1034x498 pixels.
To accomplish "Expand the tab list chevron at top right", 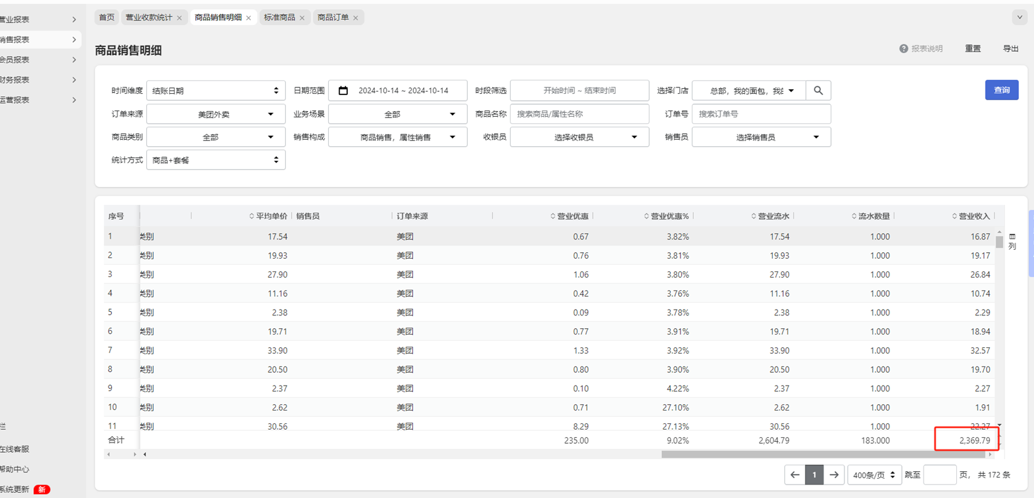I will pos(1019,17).
